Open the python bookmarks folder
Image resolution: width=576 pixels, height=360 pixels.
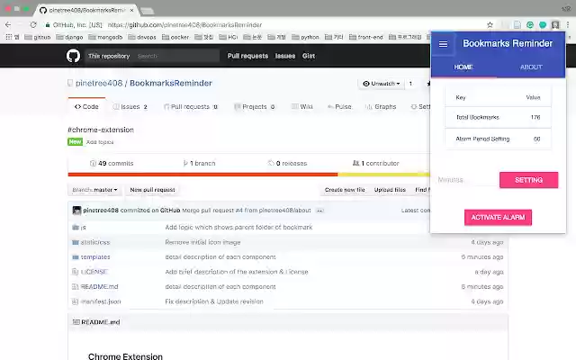tap(305, 37)
